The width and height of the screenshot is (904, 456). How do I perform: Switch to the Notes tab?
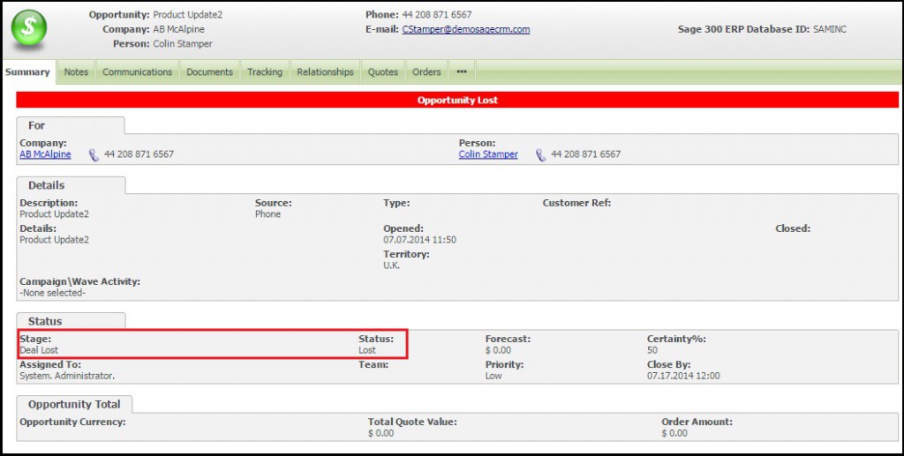(76, 72)
